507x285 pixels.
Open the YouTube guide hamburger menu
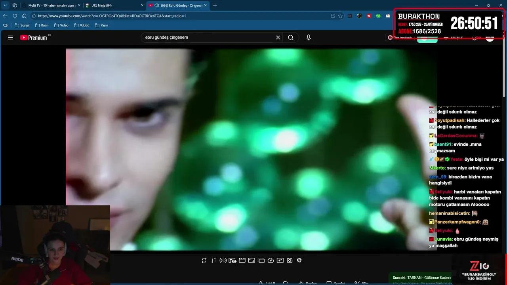coord(11,38)
